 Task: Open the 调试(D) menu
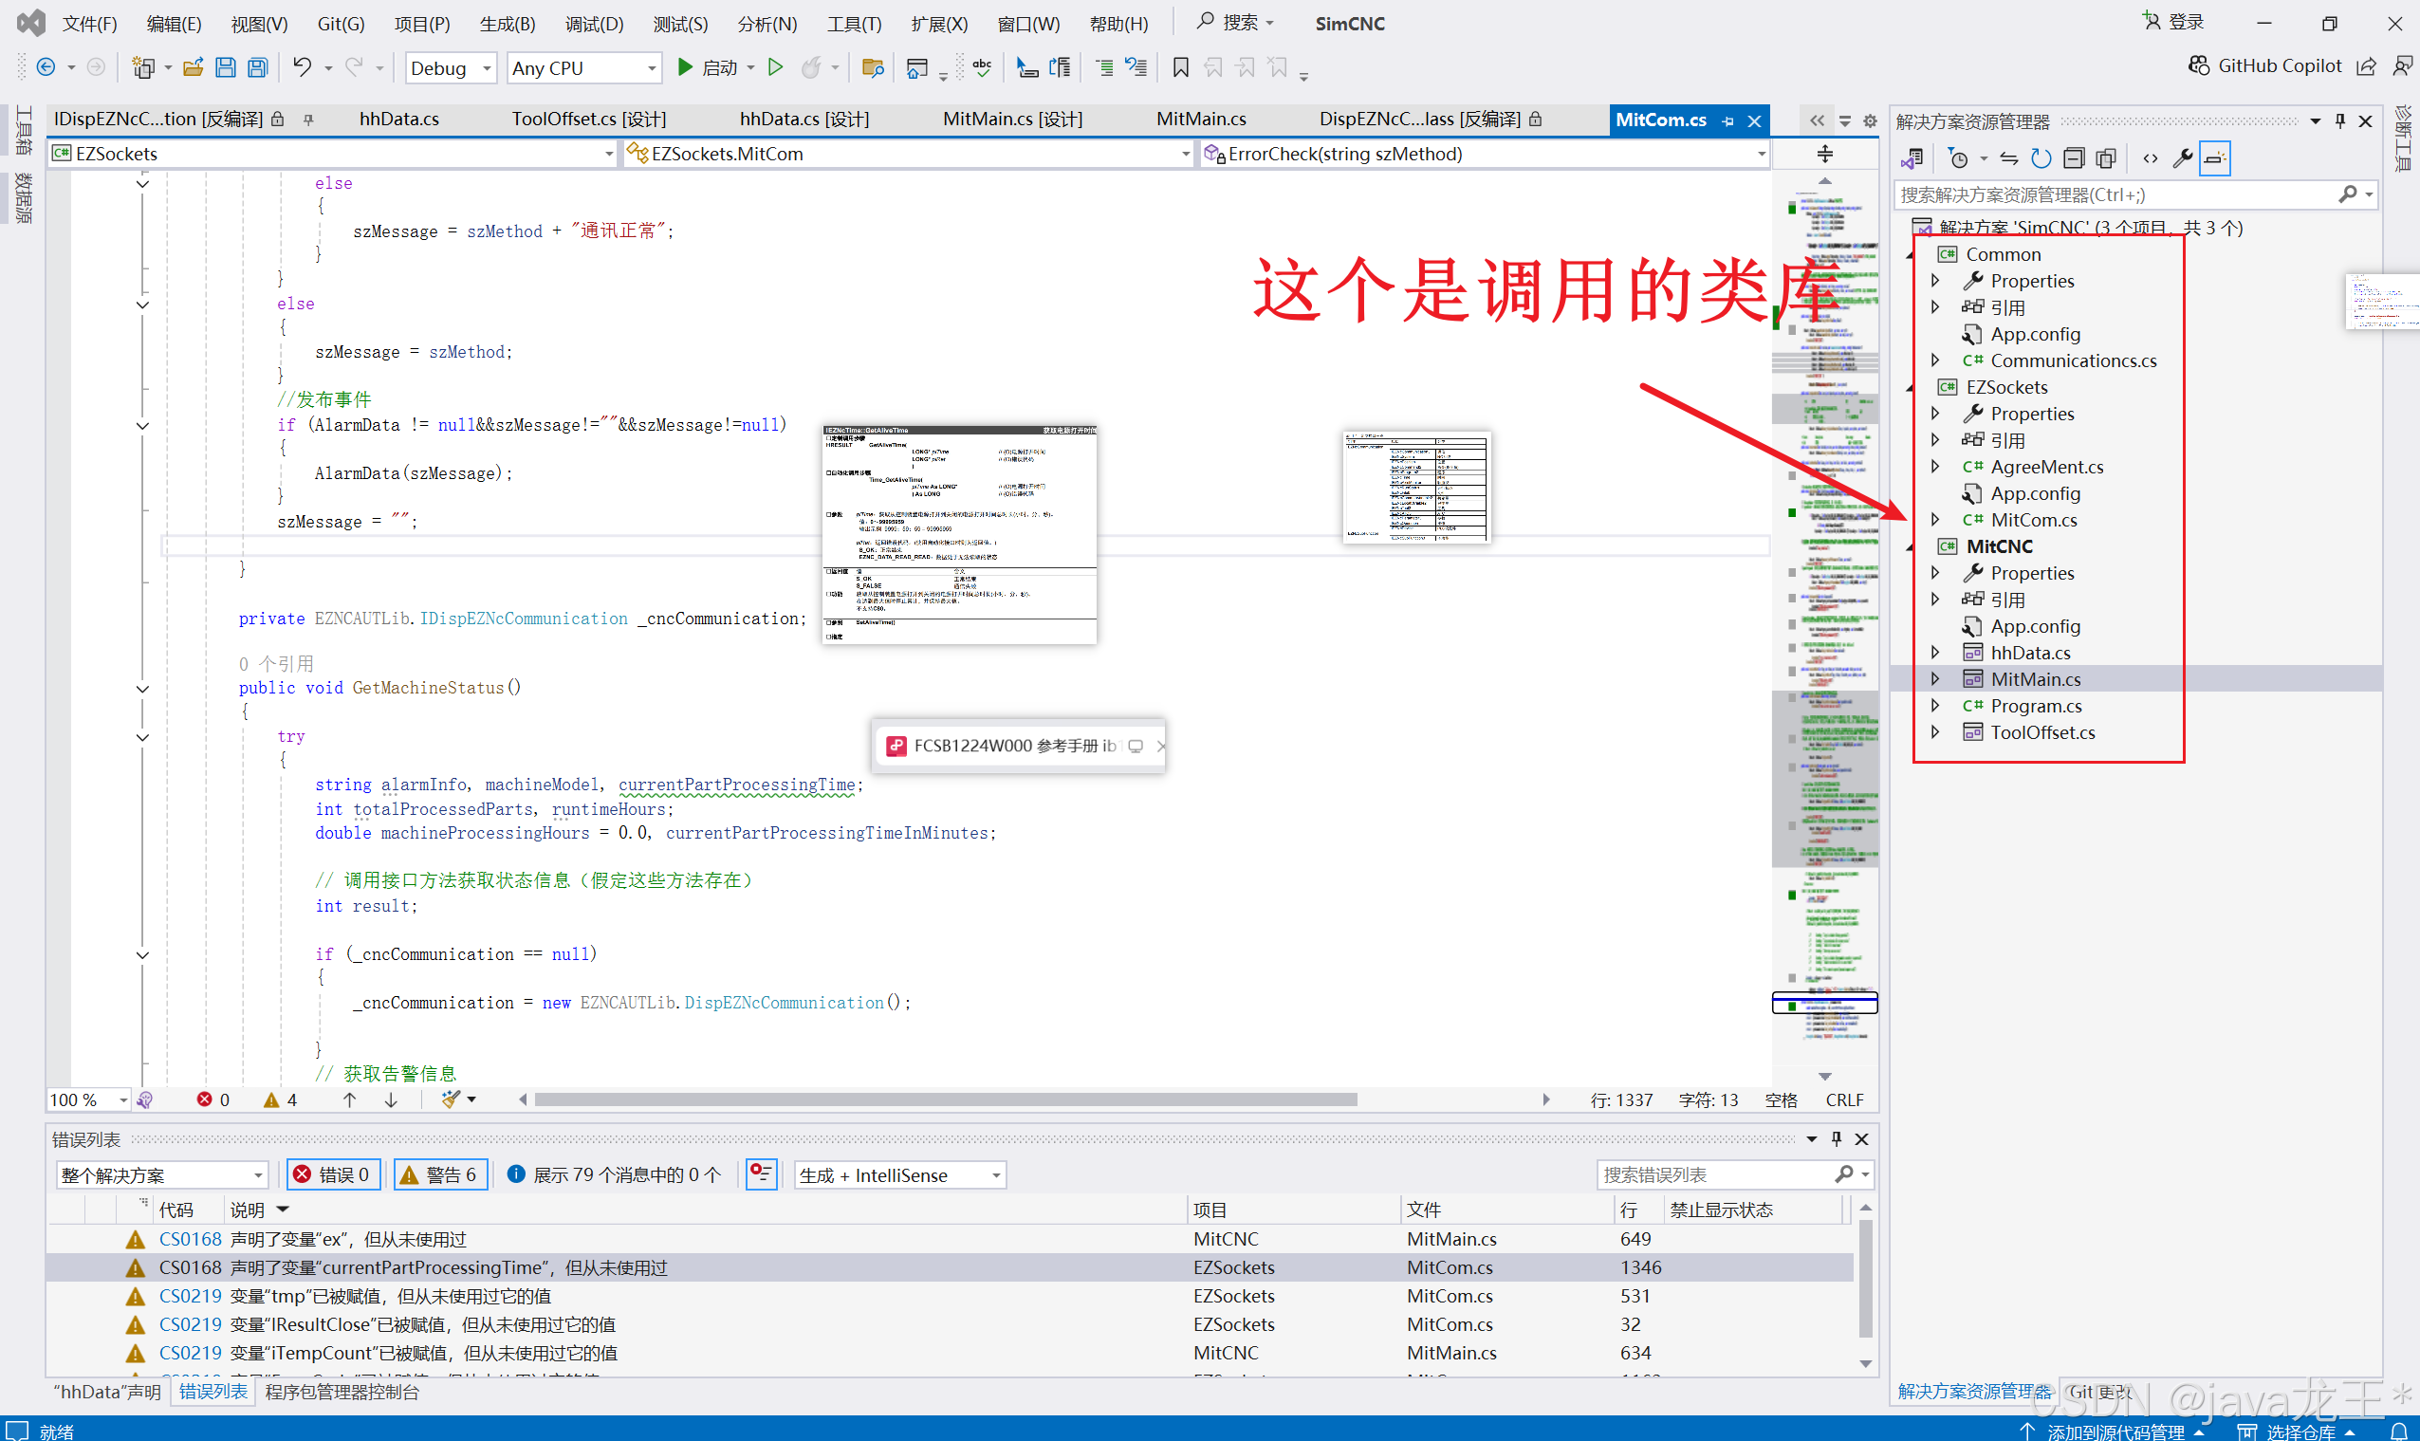(x=593, y=24)
